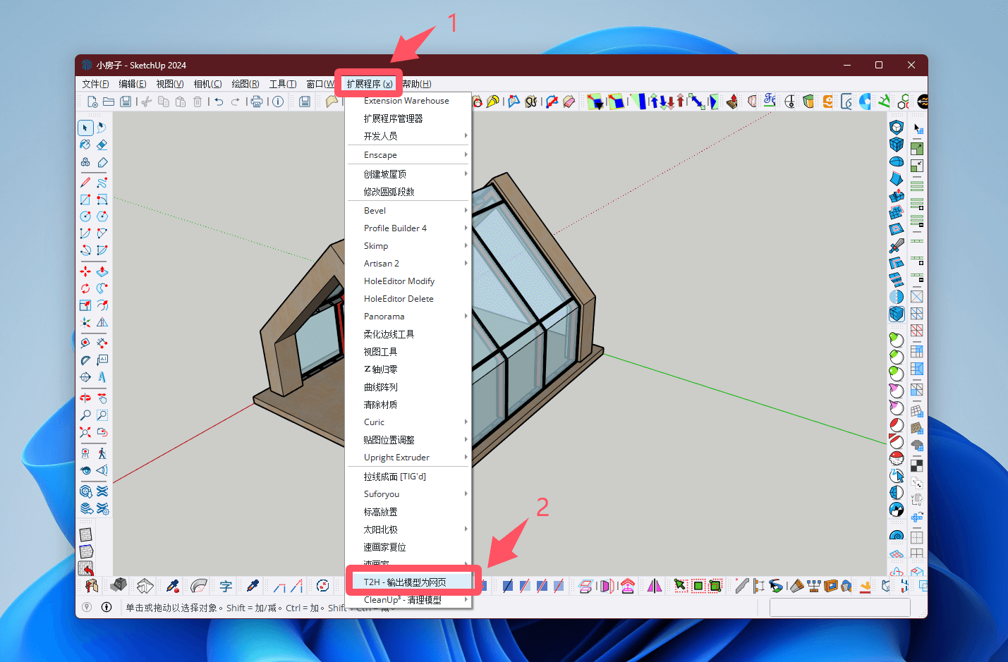
Task: Open the 相机(C) menu
Action: (207, 84)
